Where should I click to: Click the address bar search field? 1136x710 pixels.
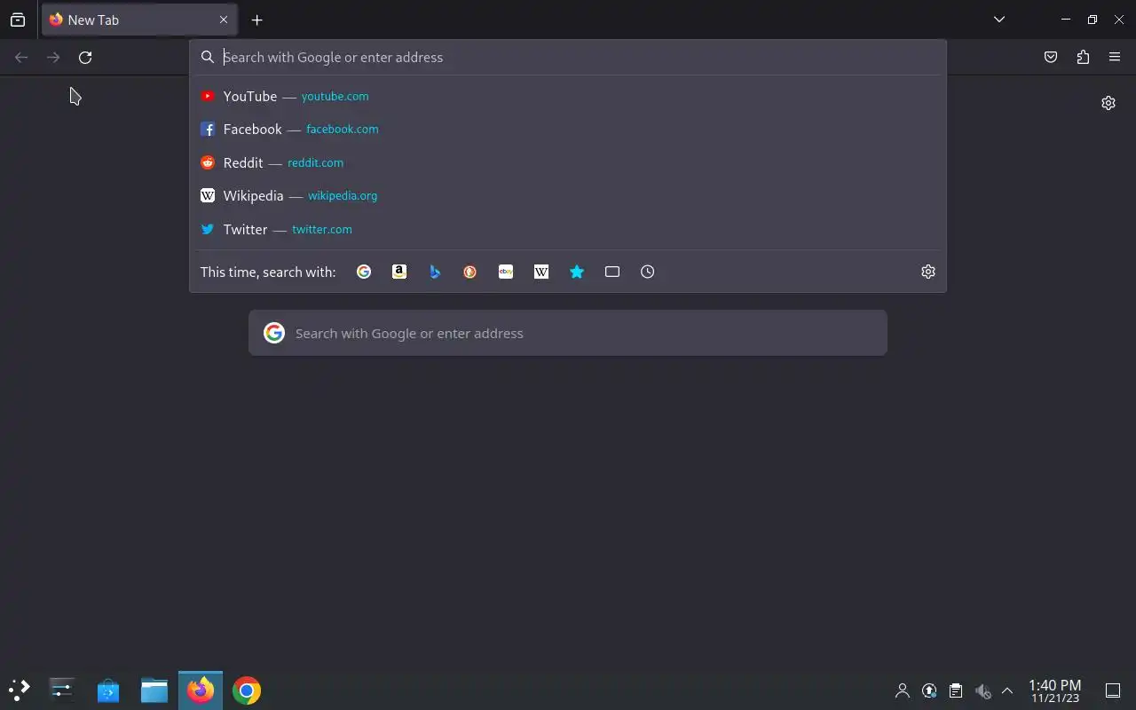point(568,57)
